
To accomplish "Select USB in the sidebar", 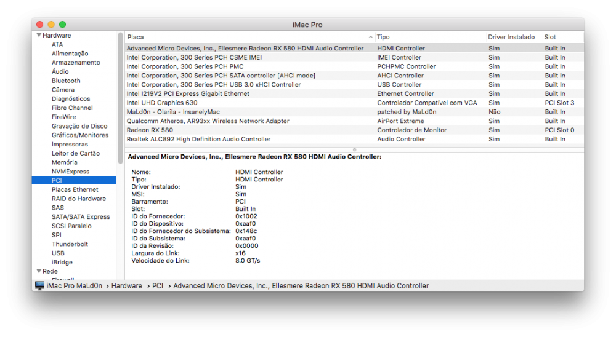I will coord(58,253).
